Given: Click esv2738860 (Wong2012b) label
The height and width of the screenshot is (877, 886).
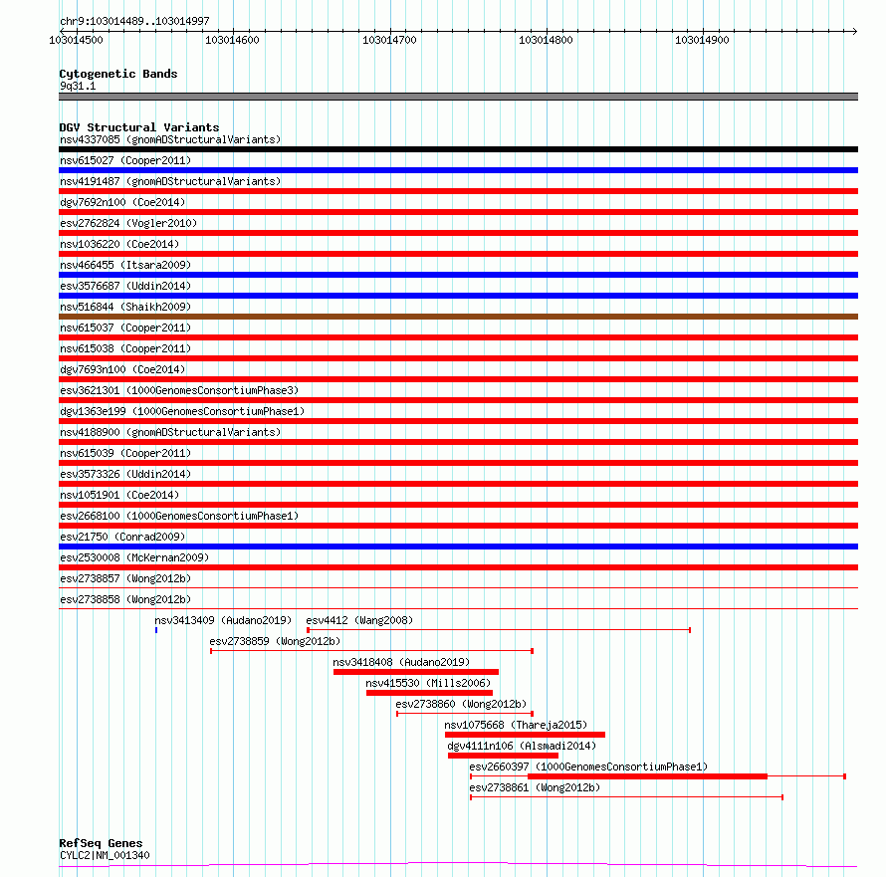Looking at the screenshot, I should 461,704.
